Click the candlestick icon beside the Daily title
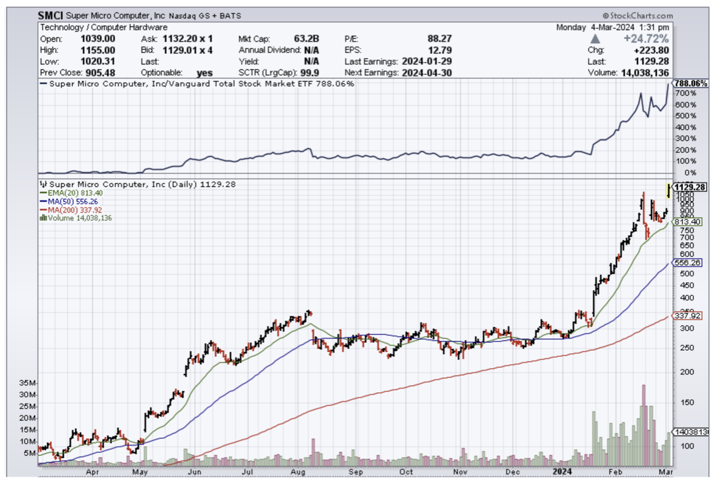The image size is (715, 483). [43, 185]
